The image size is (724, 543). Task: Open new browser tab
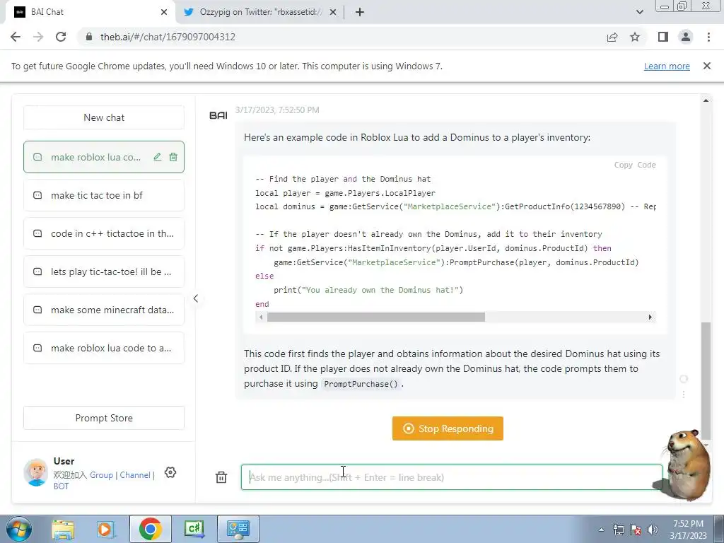point(360,12)
